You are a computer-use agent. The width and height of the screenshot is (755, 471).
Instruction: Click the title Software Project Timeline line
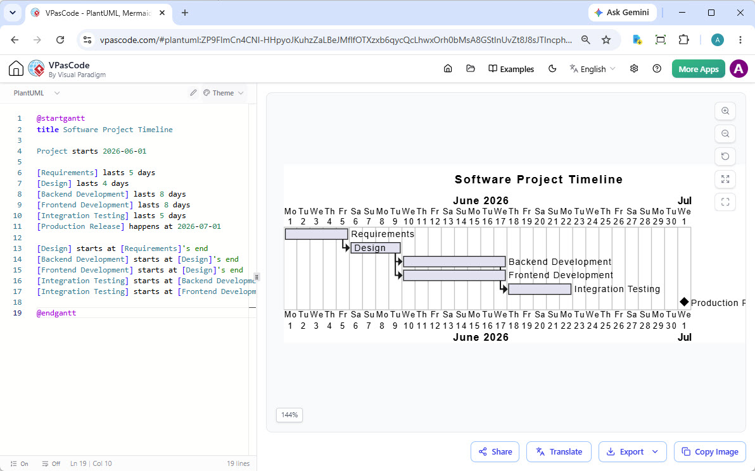click(105, 130)
